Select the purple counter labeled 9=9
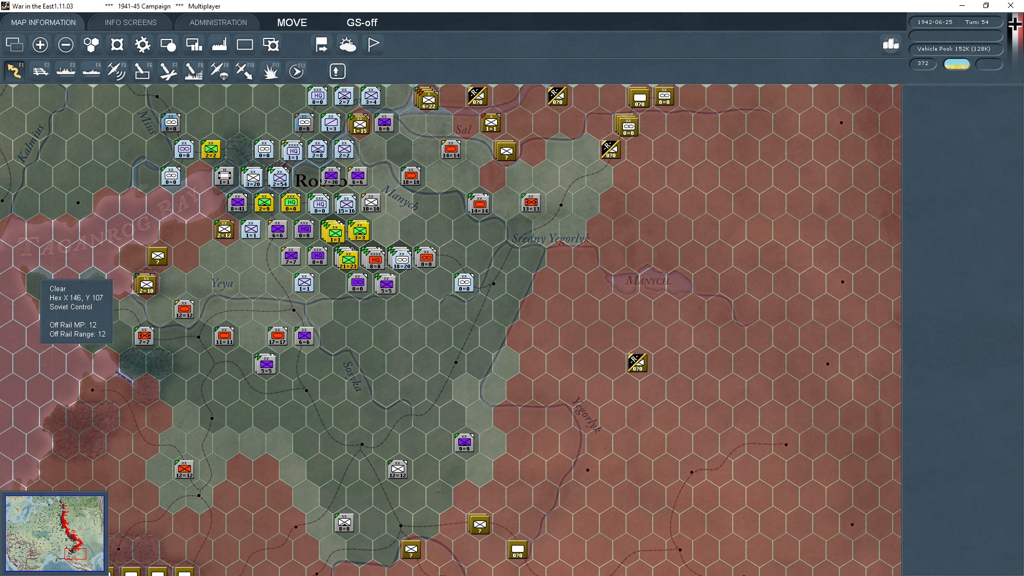The image size is (1024, 576). [x=465, y=443]
